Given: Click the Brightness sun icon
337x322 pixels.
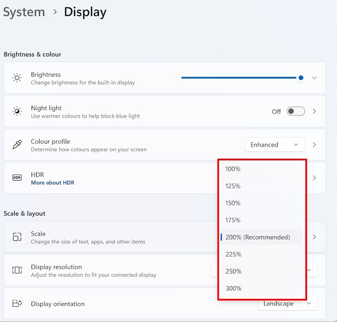Looking at the screenshot, I should tap(17, 78).
